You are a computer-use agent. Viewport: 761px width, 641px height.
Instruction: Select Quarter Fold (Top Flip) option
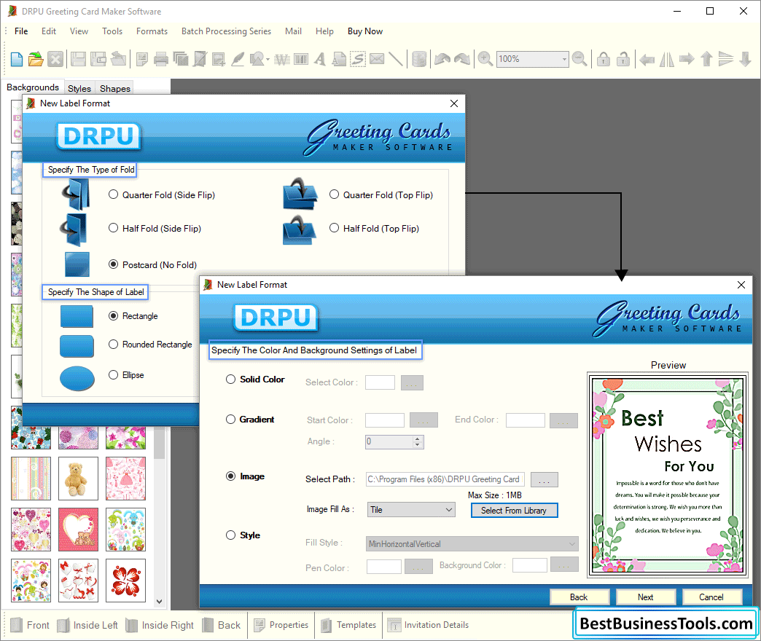[334, 194]
